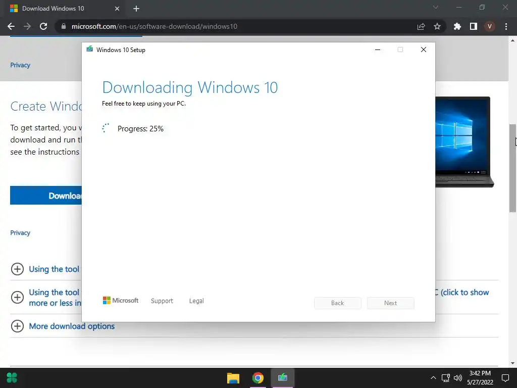
Task: Open volume control tray icon
Action: pyautogui.click(x=457, y=378)
